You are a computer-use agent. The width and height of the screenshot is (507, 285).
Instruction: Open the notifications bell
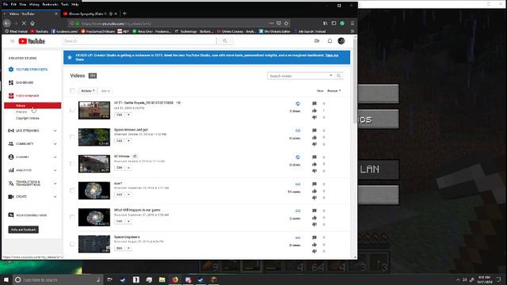click(x=330, y=41)
